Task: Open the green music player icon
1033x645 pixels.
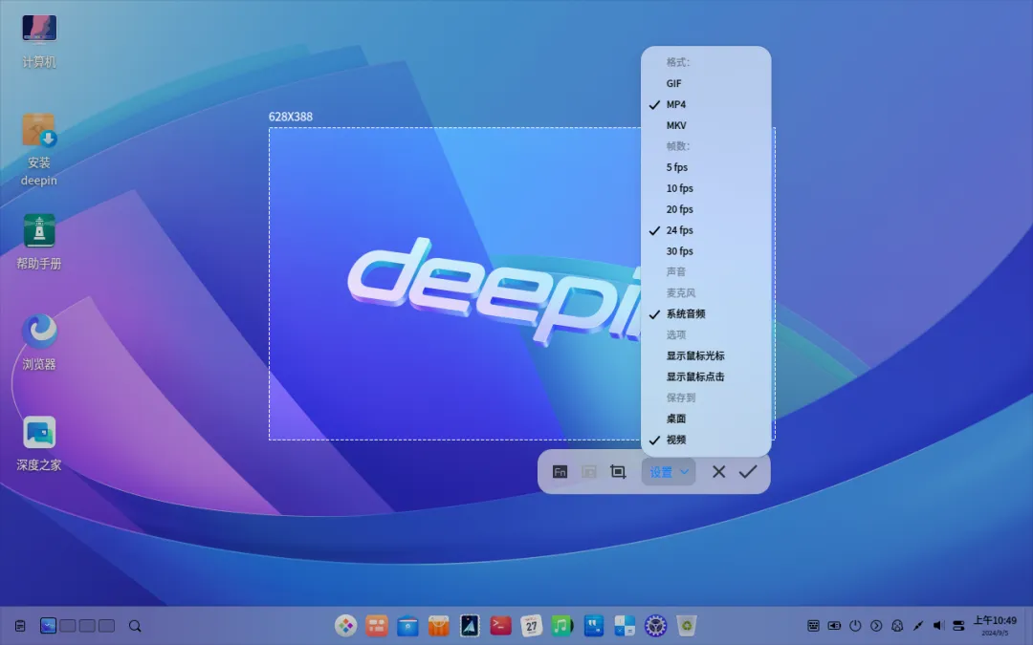Action: [562, 625]
